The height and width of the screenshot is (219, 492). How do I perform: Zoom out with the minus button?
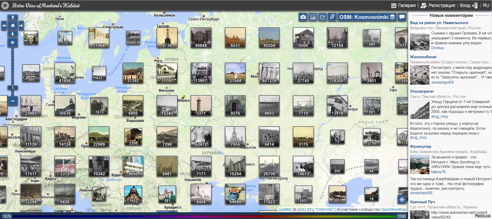[x=12, y=101]
